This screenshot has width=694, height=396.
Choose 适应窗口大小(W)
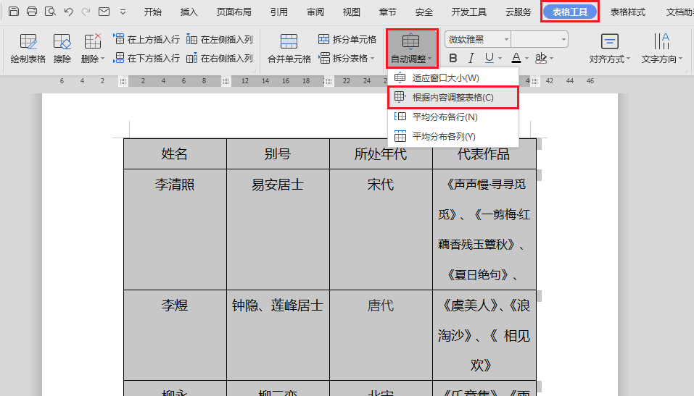(453, 77)
